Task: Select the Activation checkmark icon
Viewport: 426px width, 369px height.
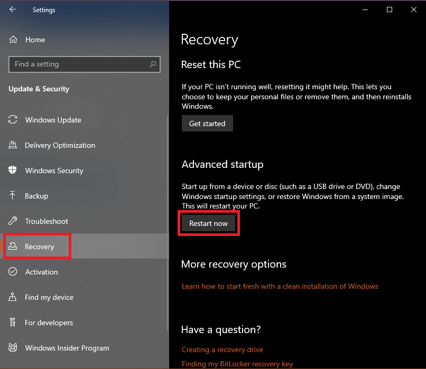Action: click(x=13, y=272)
